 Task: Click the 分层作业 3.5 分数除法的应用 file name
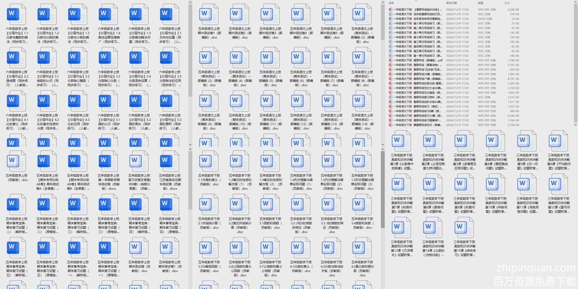point(170,79)
